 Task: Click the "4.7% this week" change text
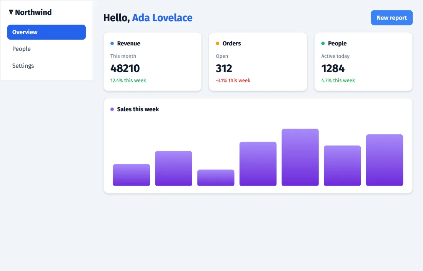tap(338, 80)
